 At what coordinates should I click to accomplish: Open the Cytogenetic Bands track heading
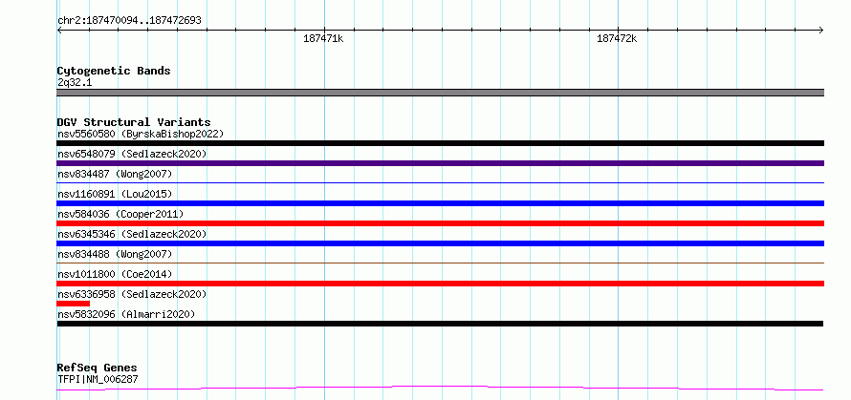[x=114, y=71]
